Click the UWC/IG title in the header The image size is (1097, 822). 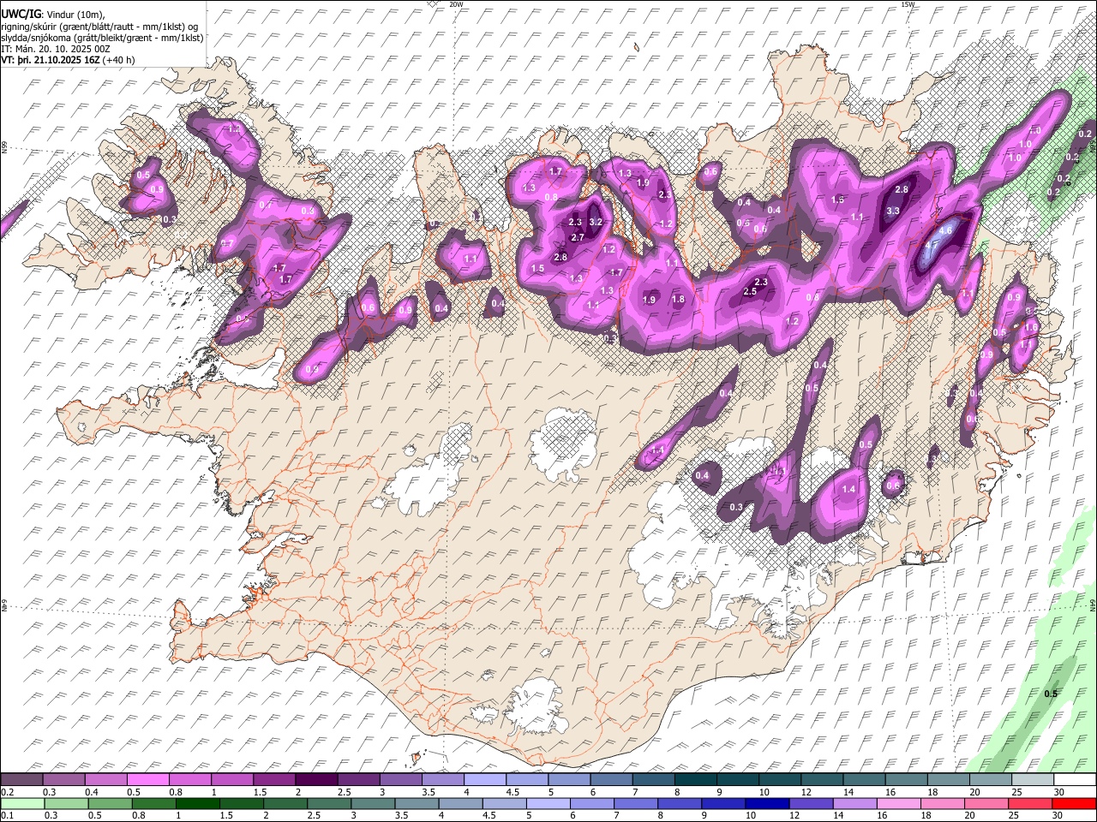click(20, 15)
